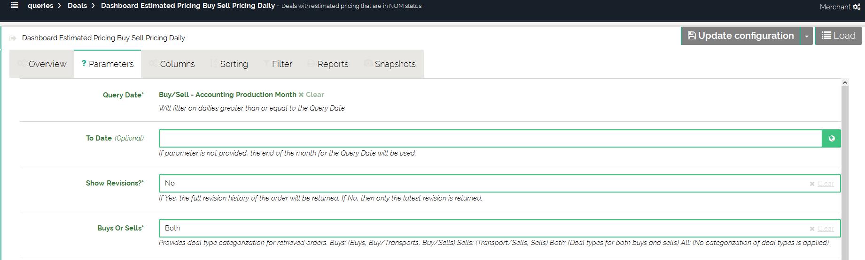Click the Update configuration button
Viewport: 865px width, 260px height.
tap(740, 36)
